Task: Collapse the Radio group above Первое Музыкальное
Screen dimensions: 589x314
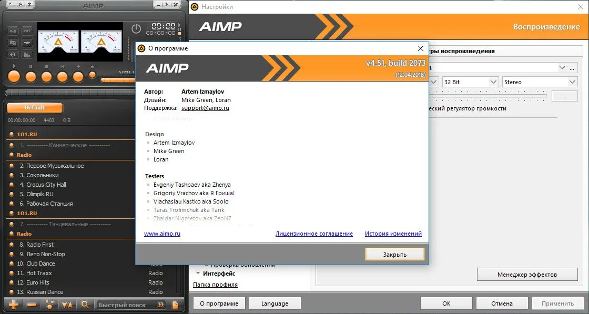Action: [x=12, y=155]
